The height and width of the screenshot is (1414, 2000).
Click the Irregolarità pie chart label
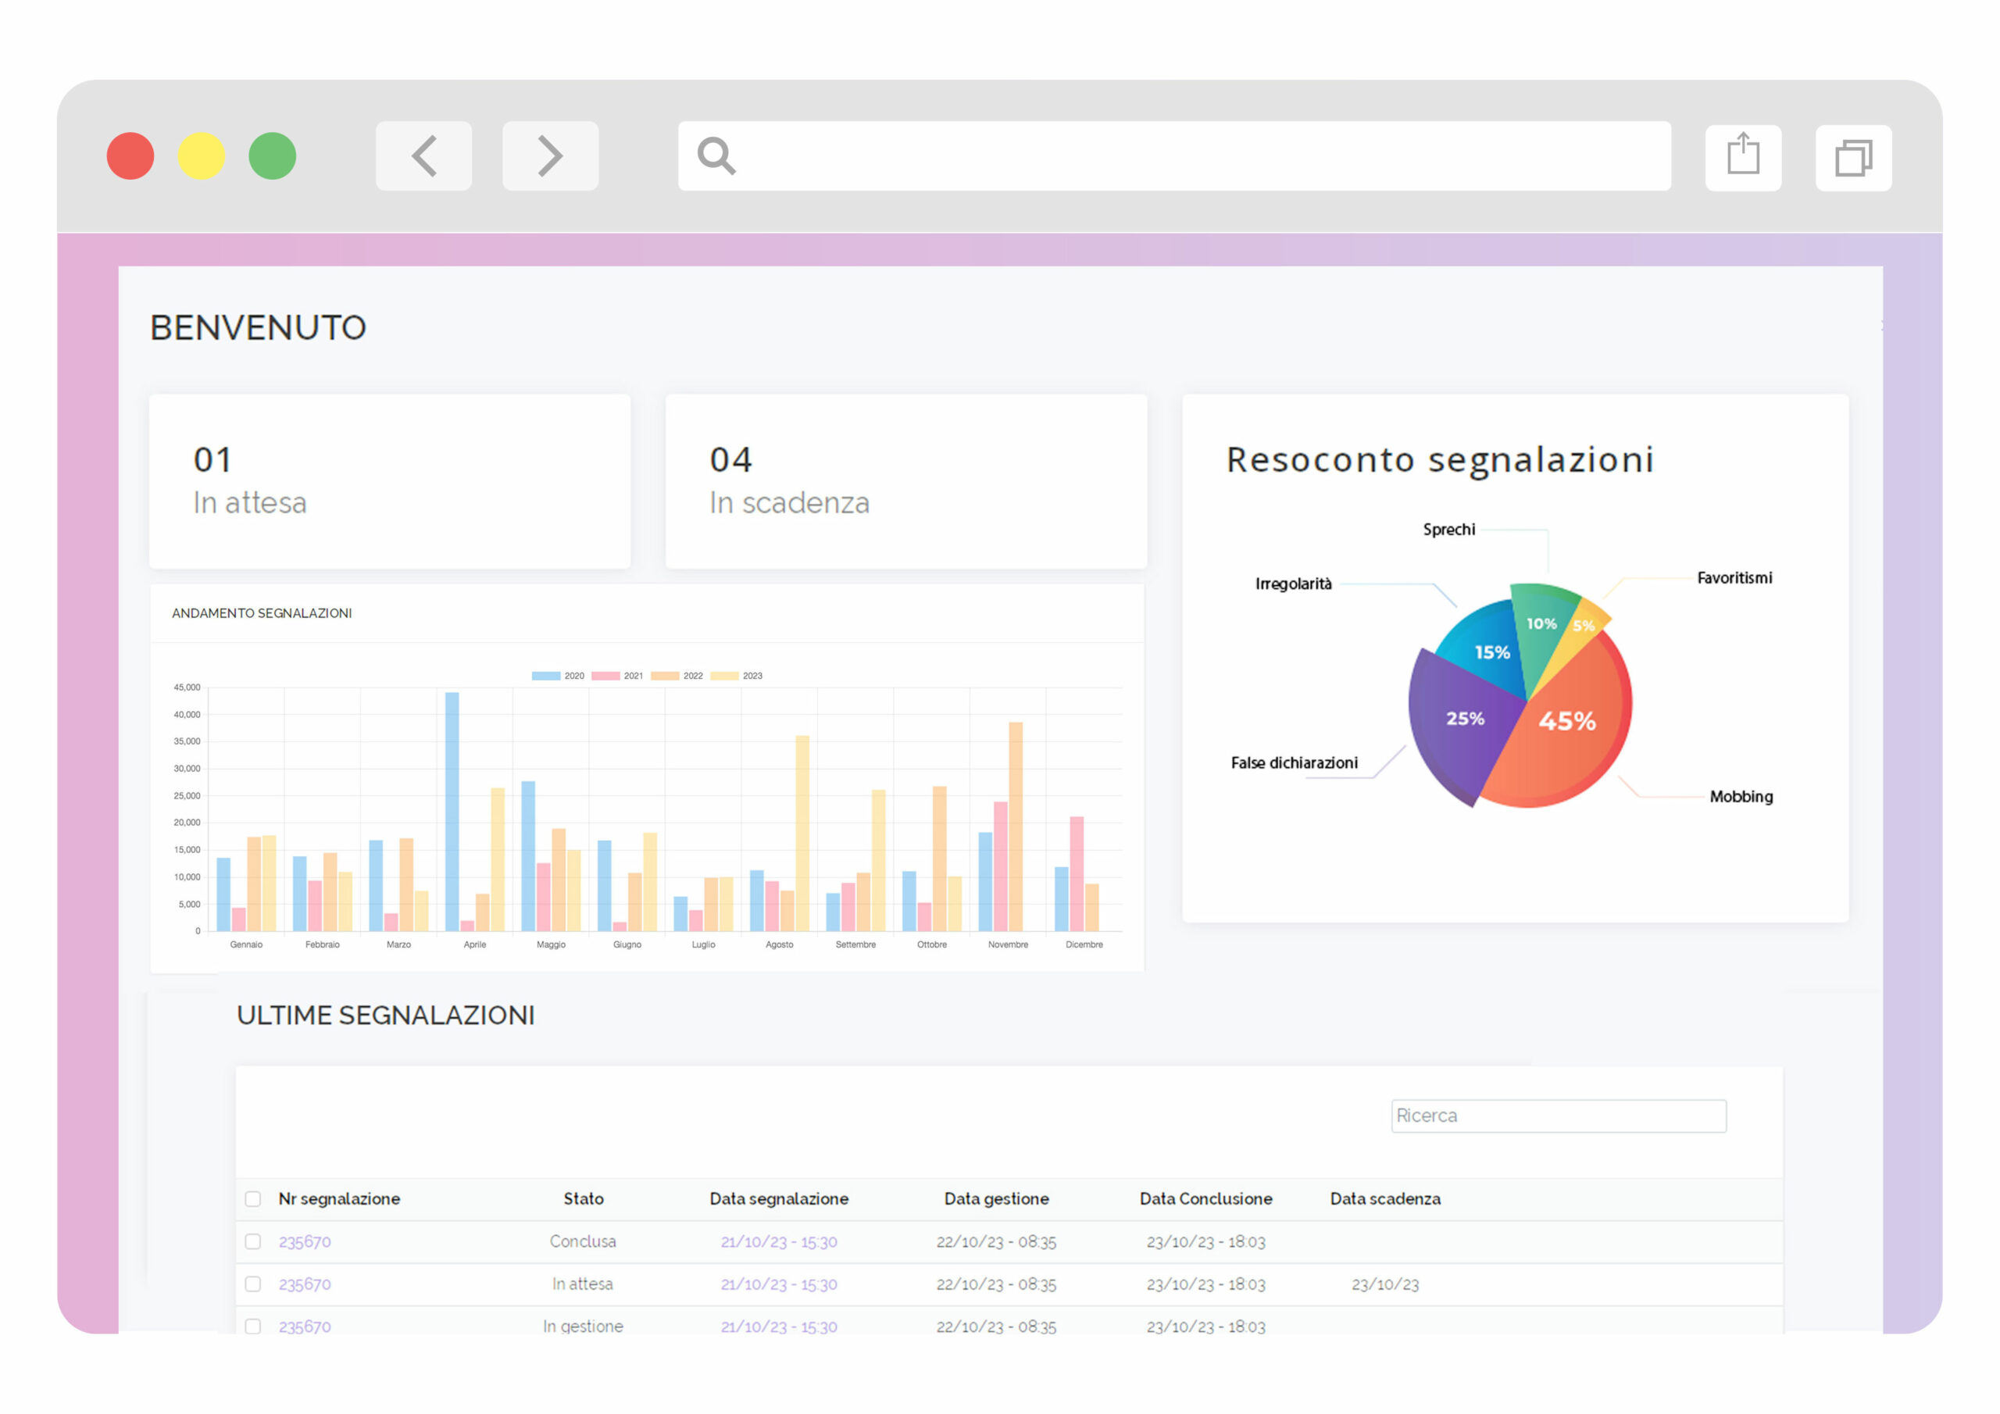point(1293,584)
